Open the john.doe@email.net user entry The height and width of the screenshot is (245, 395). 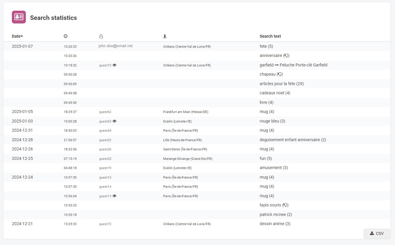click(115, 46)
